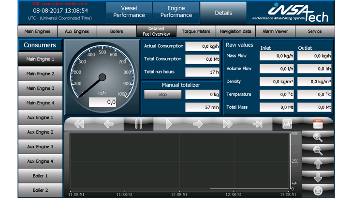Image resolution: width=352 pixels, height=198 pixels.
Task: Click the Inlet Density value
Action: click(x=277, y=82)
